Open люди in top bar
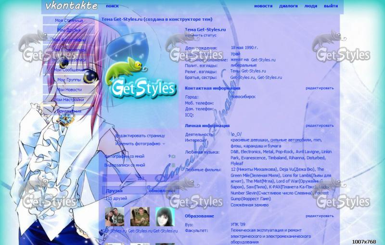Viewport: 385px width, 245px height. tap(310, 6)
